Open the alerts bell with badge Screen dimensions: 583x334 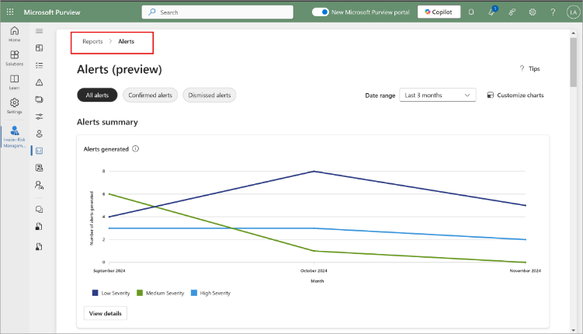coord(492,12)
